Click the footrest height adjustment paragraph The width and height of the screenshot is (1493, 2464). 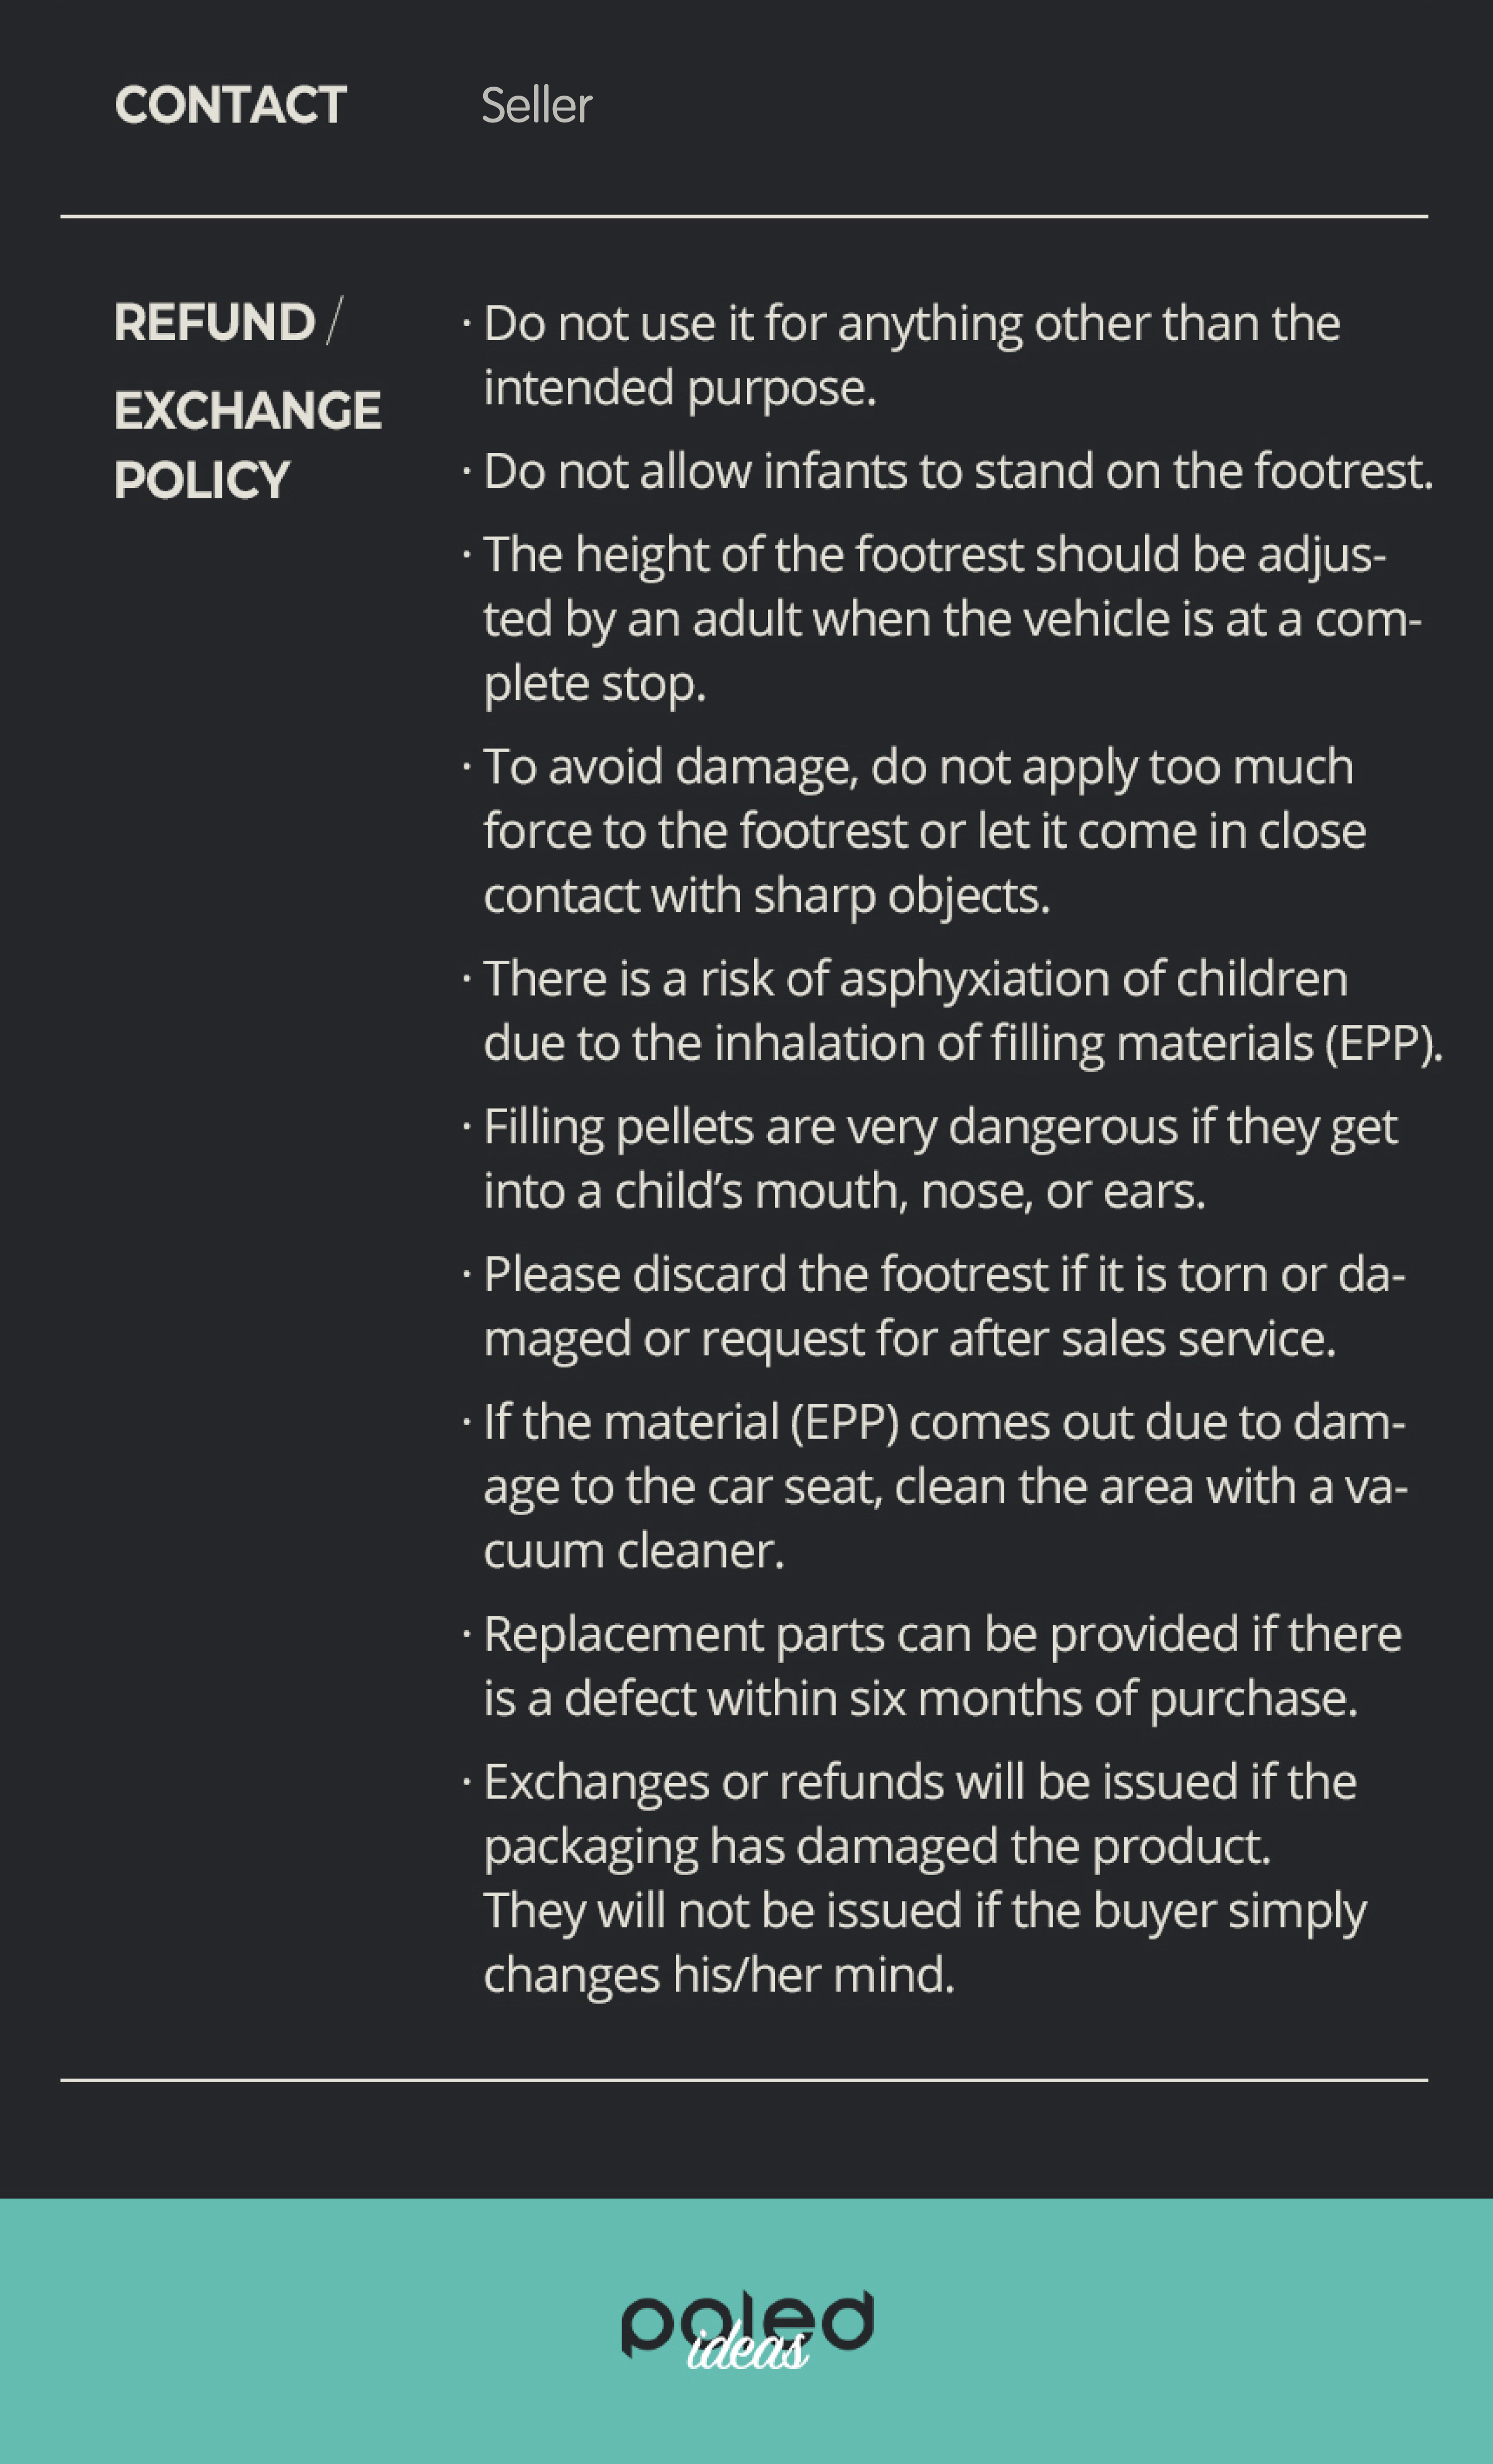click(942, 619)
